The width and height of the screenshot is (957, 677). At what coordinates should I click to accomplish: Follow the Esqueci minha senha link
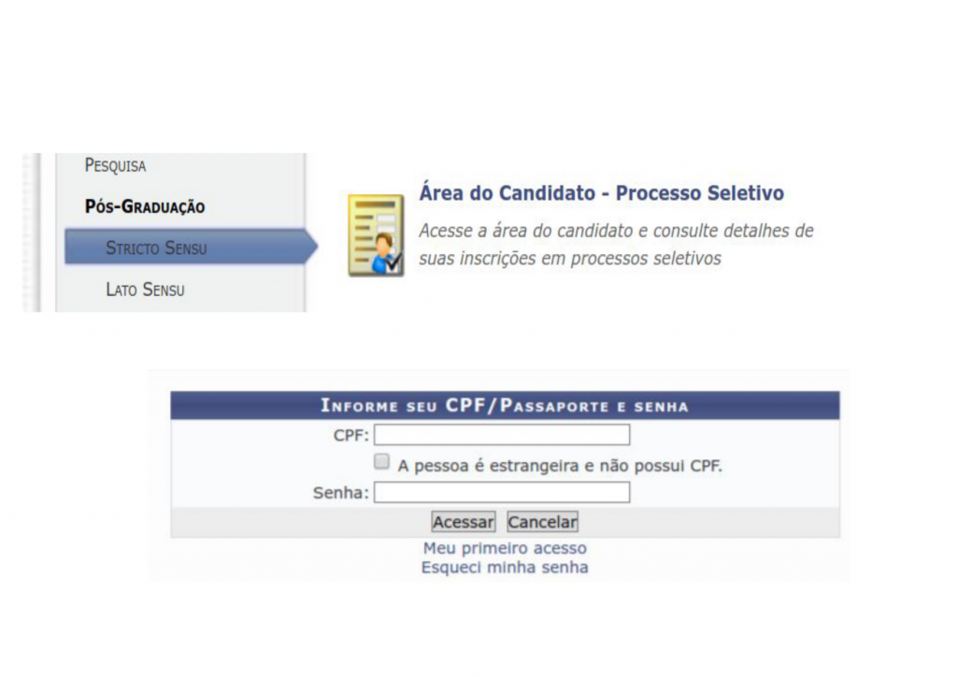[x=505, y=567]
